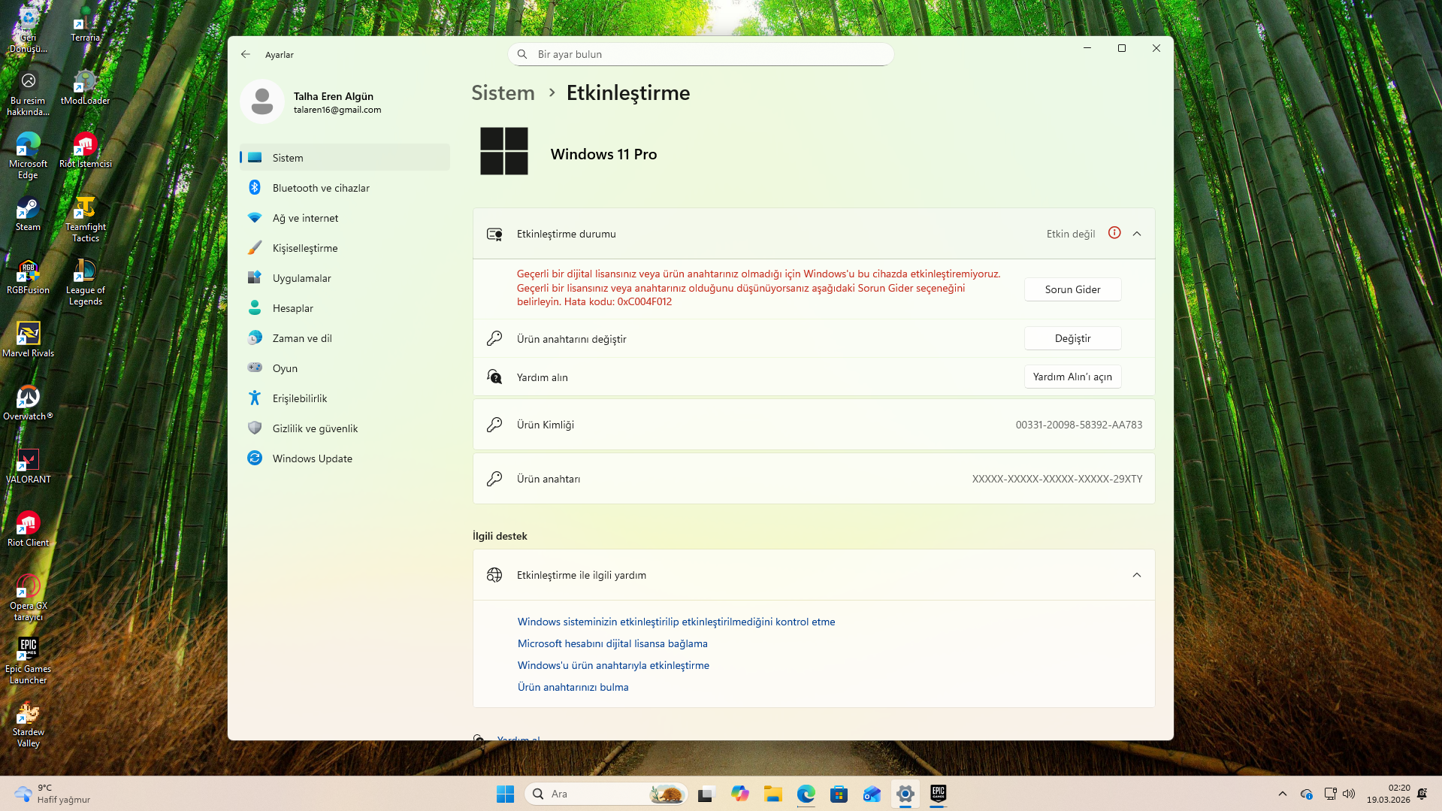1442x811 pixels.
Task: Click the Epic Games Launcher desktop icon
Action: [x=28, y=661]
